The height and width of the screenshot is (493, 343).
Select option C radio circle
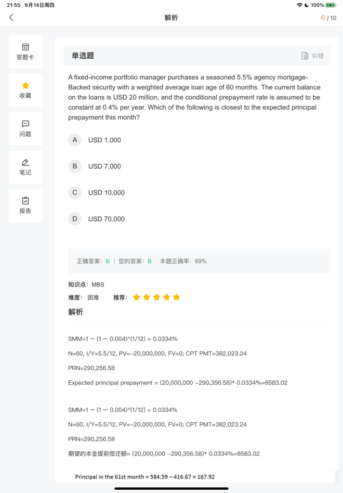tap(75, 193)
